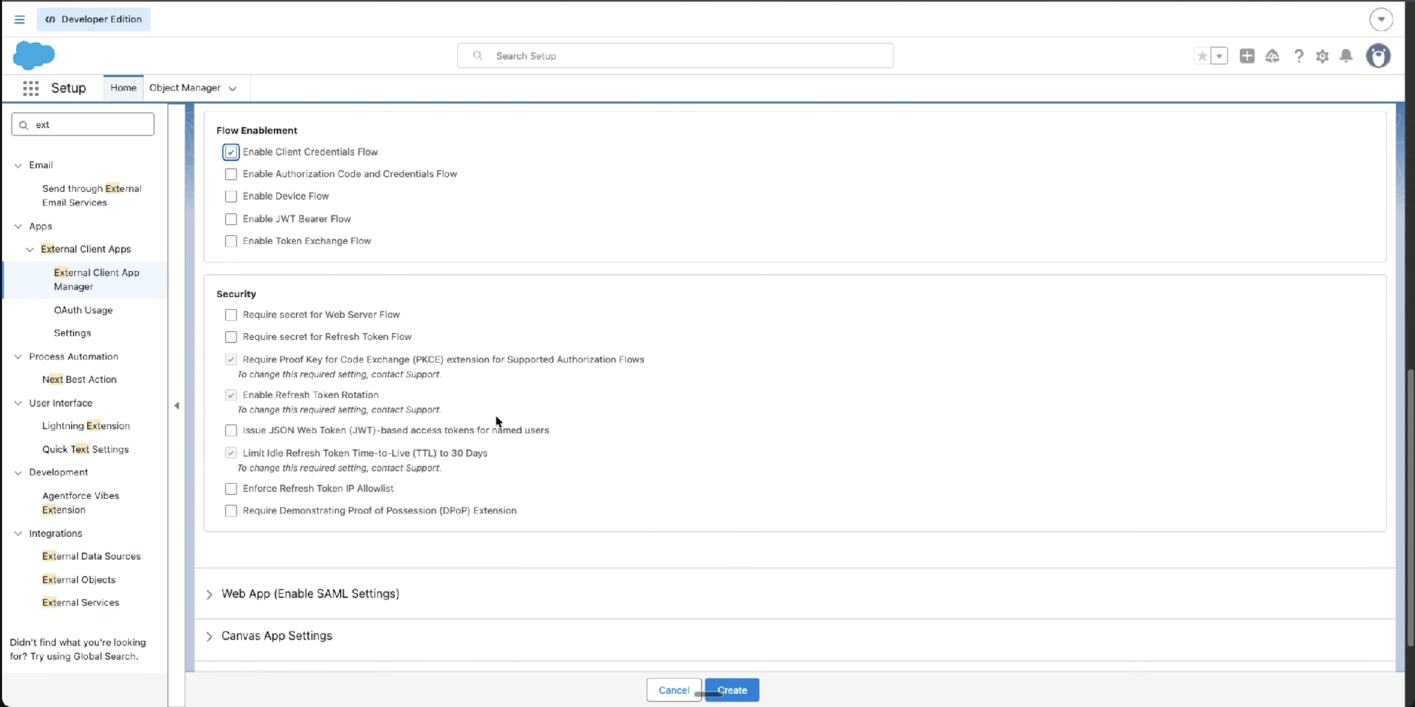
Task: Click the Cancel button
Action: [674, 690]
